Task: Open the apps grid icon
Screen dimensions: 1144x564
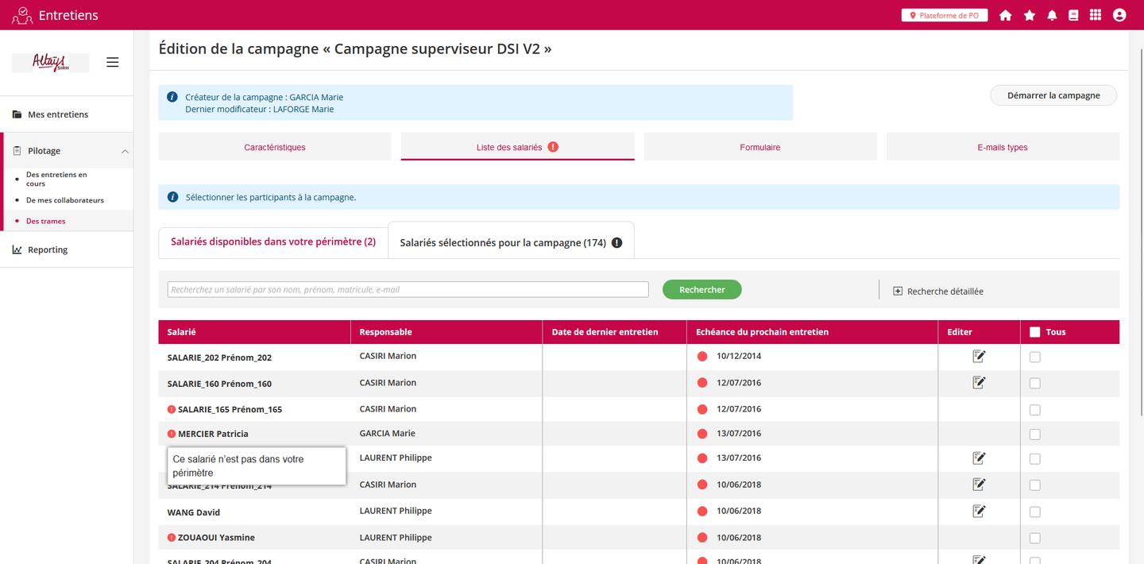Action: pos(1096,15)
